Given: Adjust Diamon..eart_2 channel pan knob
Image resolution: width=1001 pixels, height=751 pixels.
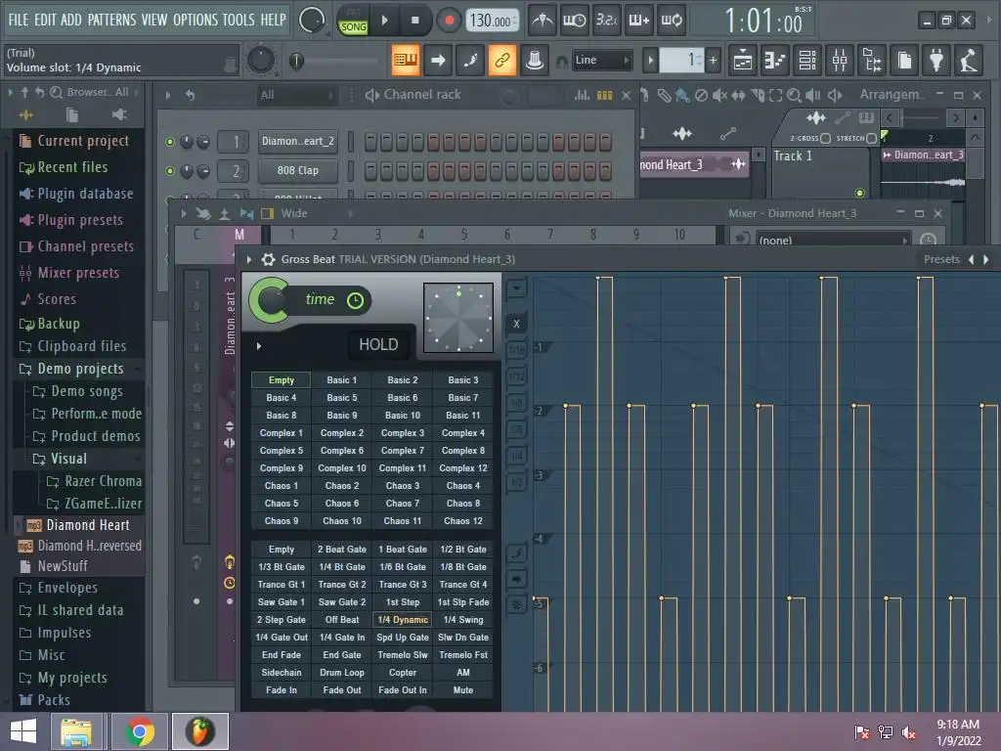Looking at the screenshot, I should coord(187,142).
